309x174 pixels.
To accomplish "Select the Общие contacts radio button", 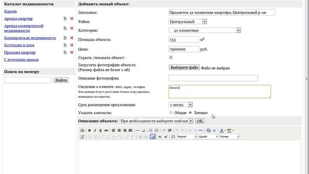I will (x=170, y=113).
